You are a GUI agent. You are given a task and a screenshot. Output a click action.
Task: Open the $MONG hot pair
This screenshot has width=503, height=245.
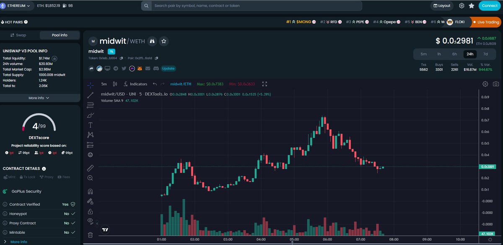coord(301,22)
